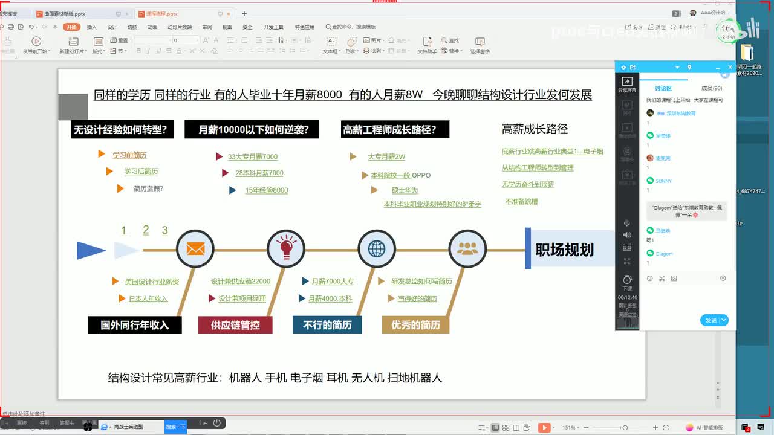Click the 学习前简历 hyperlink
This screenshot has height=435, width=774.
click(129, 155)
